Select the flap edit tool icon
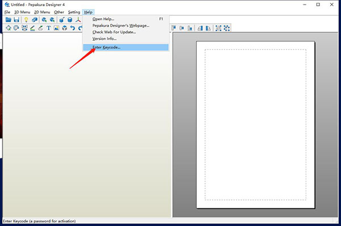The height and width of the screenshot is (226, 341). (40, 28)
